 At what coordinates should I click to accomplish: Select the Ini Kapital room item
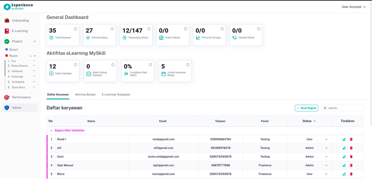(x=18, y=82)
